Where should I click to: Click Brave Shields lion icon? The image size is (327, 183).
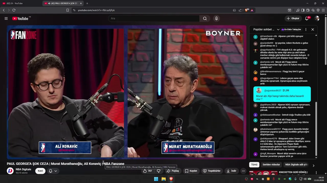point(247,10)
